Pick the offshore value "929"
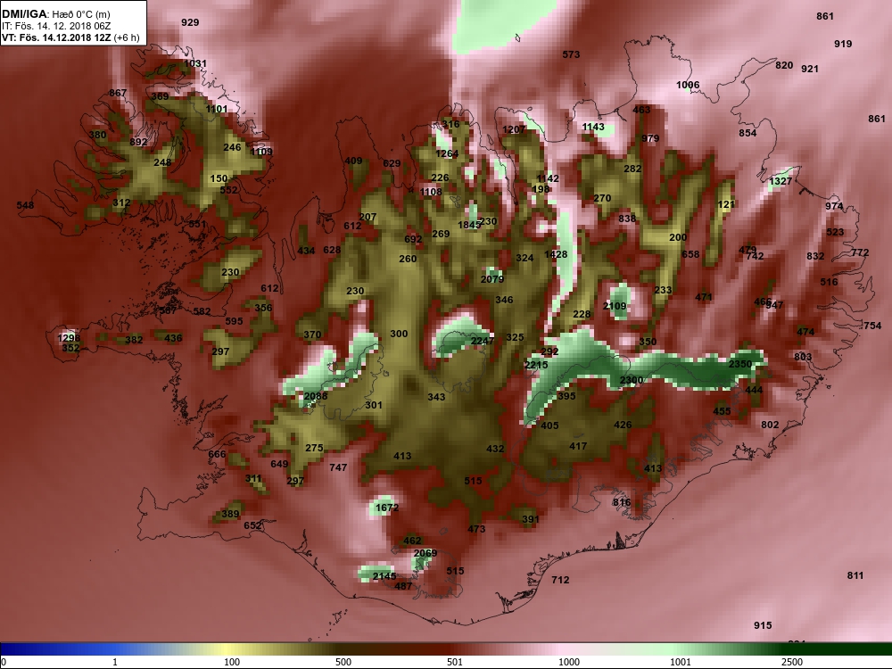This screenshot has width=892, height=669. [190, 22]
